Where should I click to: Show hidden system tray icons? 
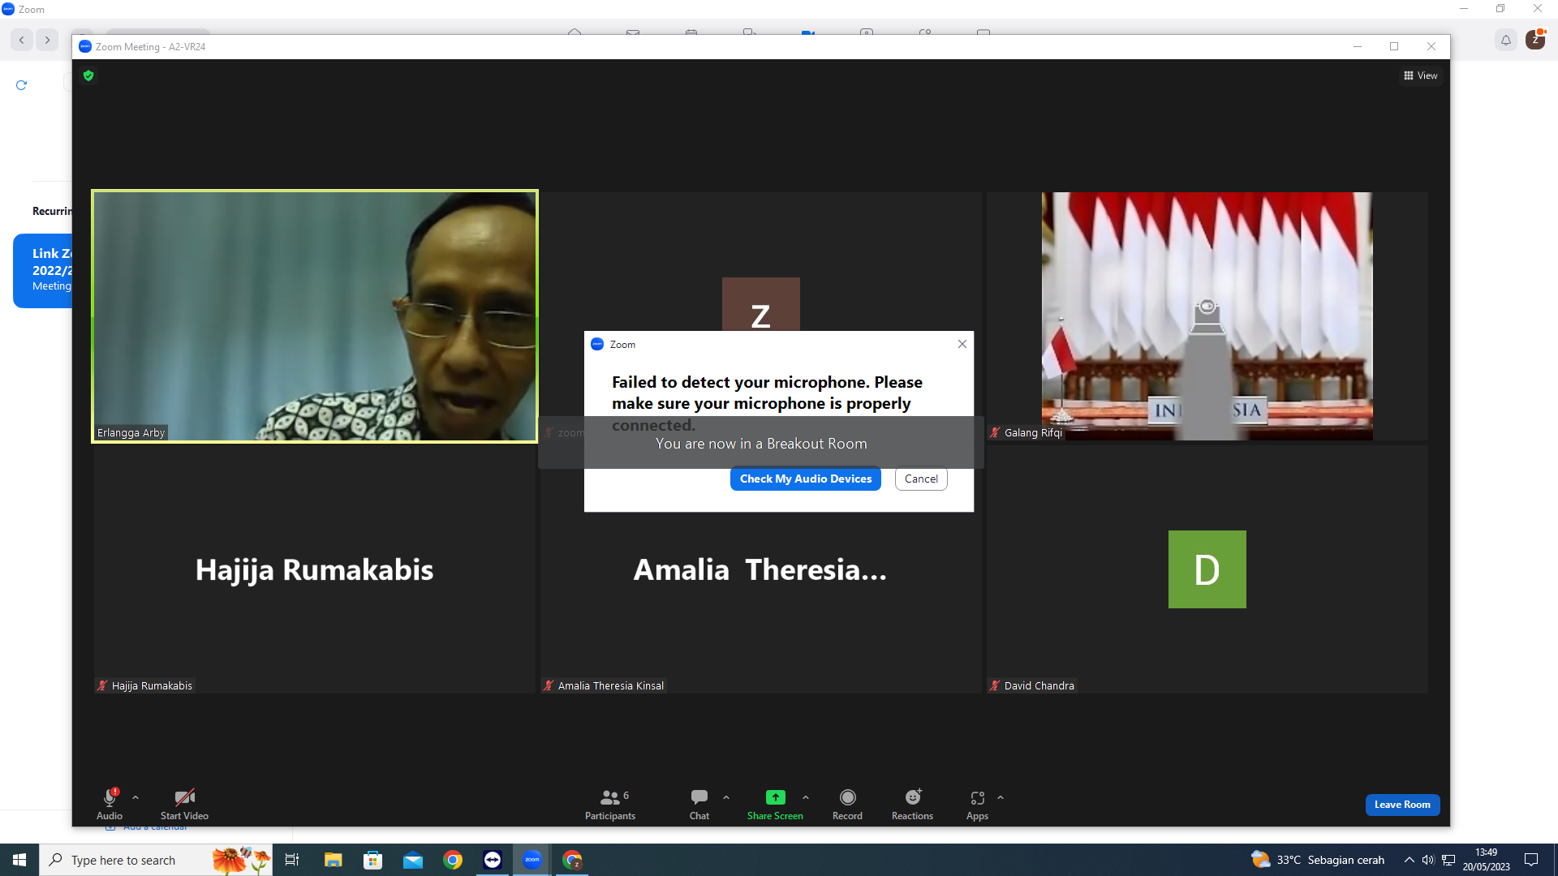click(x=1410, y=860)
